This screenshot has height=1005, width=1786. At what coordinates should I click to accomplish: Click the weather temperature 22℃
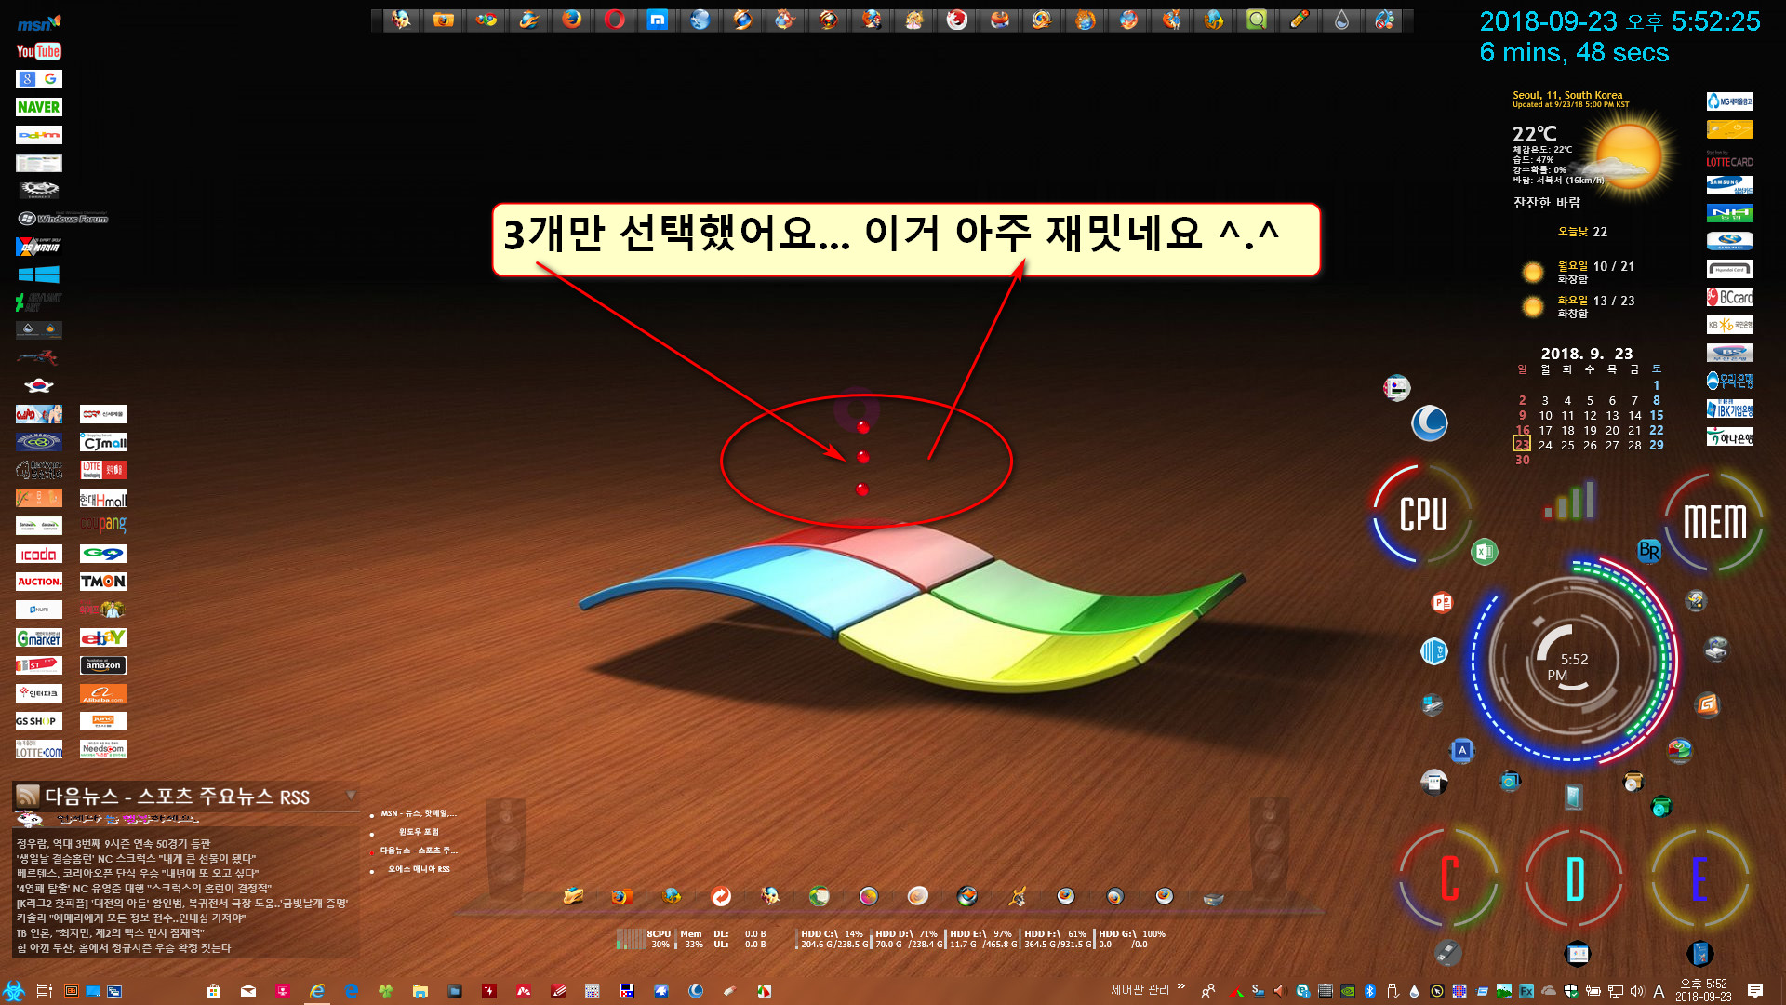point(1535,134)
